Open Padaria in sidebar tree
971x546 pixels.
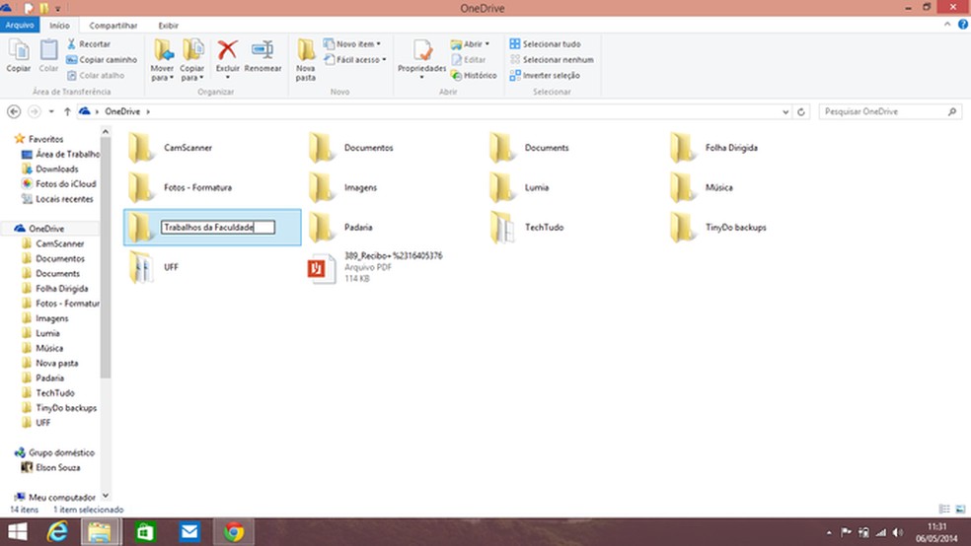tap(49, 377)
